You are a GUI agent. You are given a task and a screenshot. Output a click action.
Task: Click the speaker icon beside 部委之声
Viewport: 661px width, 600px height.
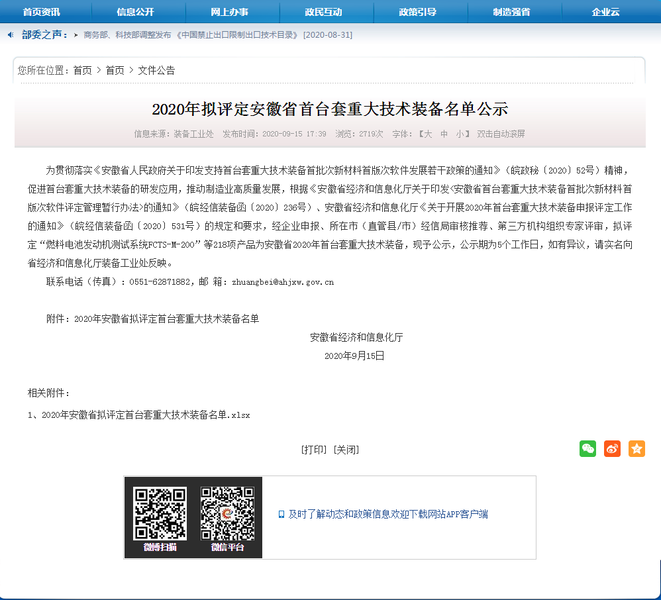coord(11,34)
